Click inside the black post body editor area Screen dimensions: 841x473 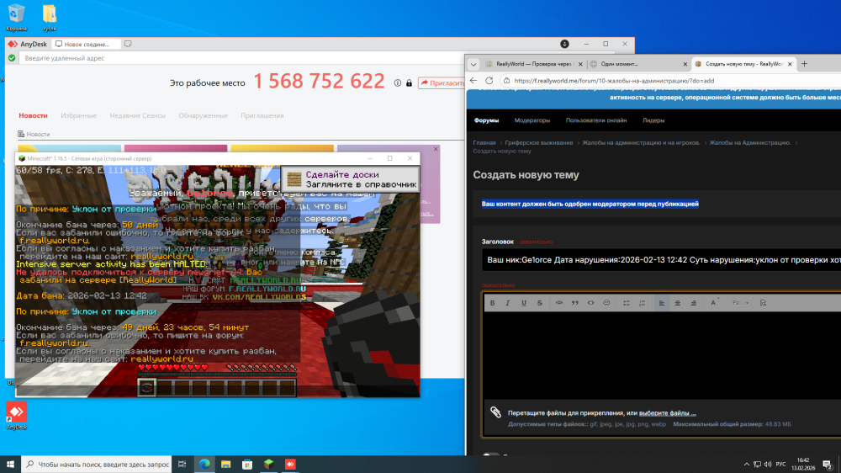pyautogui.click(x=661, y=354)
